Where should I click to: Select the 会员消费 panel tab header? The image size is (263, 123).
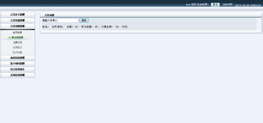coord(49,15)
